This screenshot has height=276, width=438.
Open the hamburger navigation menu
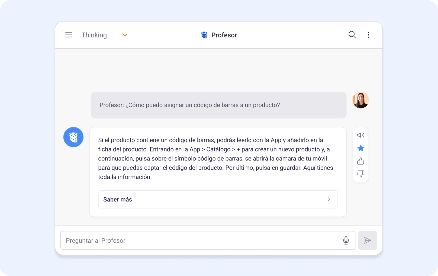pyautogui.click(x=69, y=35)
